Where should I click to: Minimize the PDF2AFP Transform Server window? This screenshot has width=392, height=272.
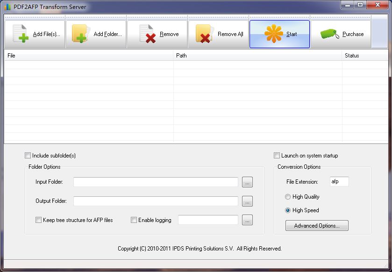[348, 5]
